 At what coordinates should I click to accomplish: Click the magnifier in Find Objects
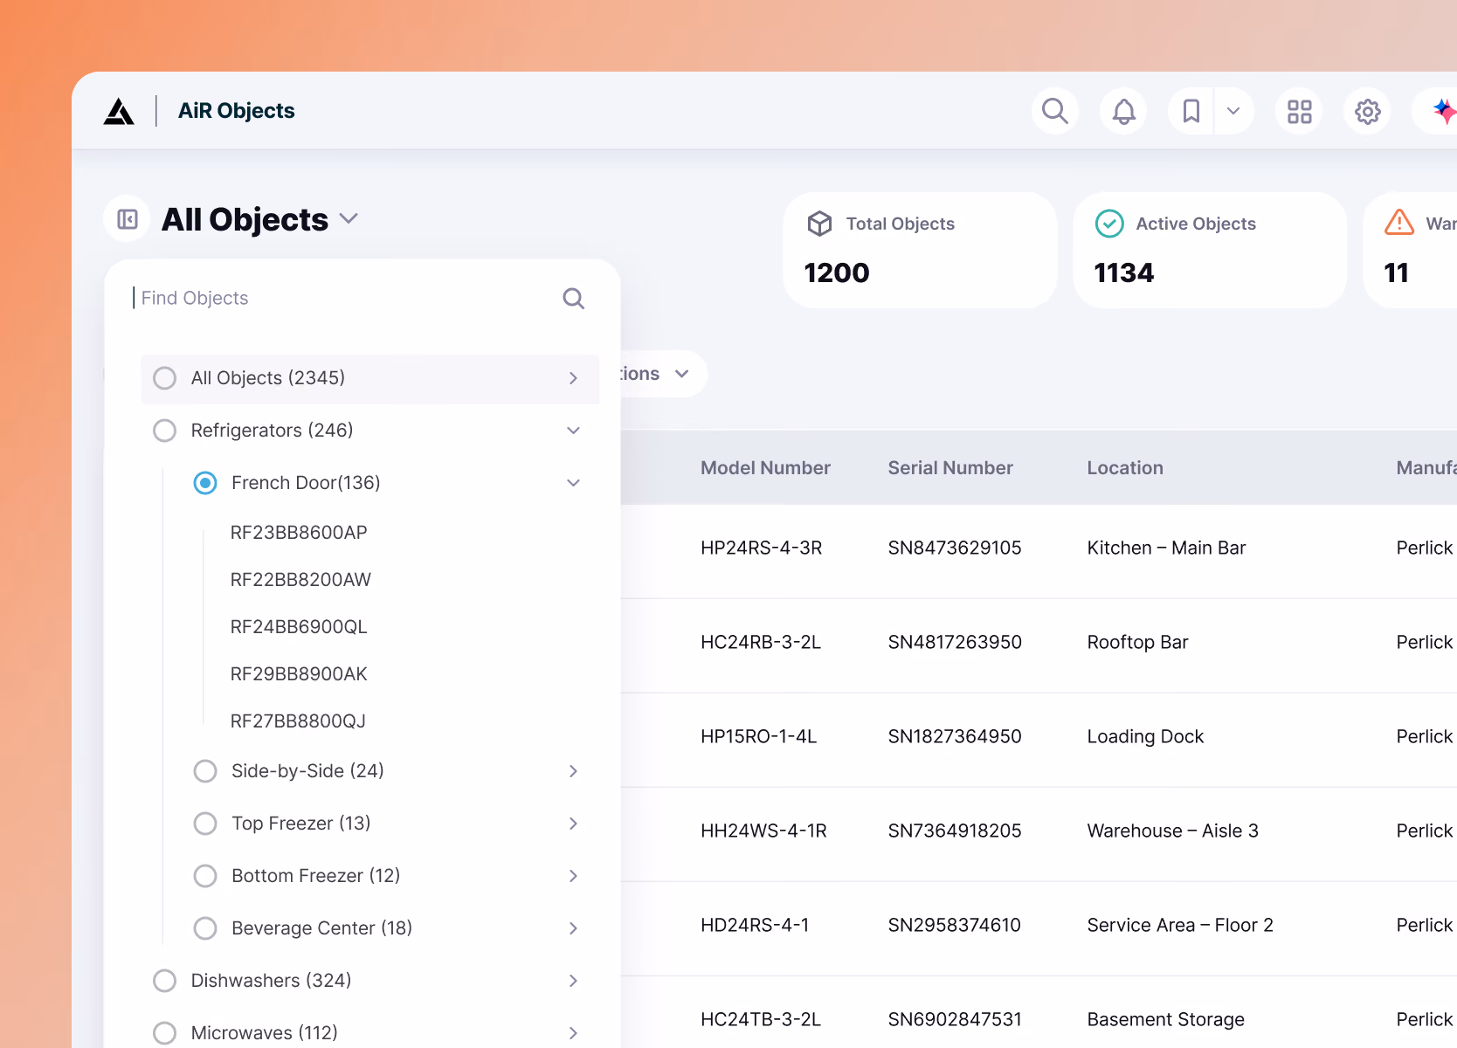(x=573, y=299)
